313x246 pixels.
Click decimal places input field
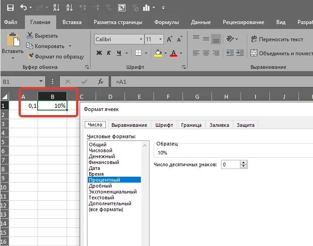point(231,164)
